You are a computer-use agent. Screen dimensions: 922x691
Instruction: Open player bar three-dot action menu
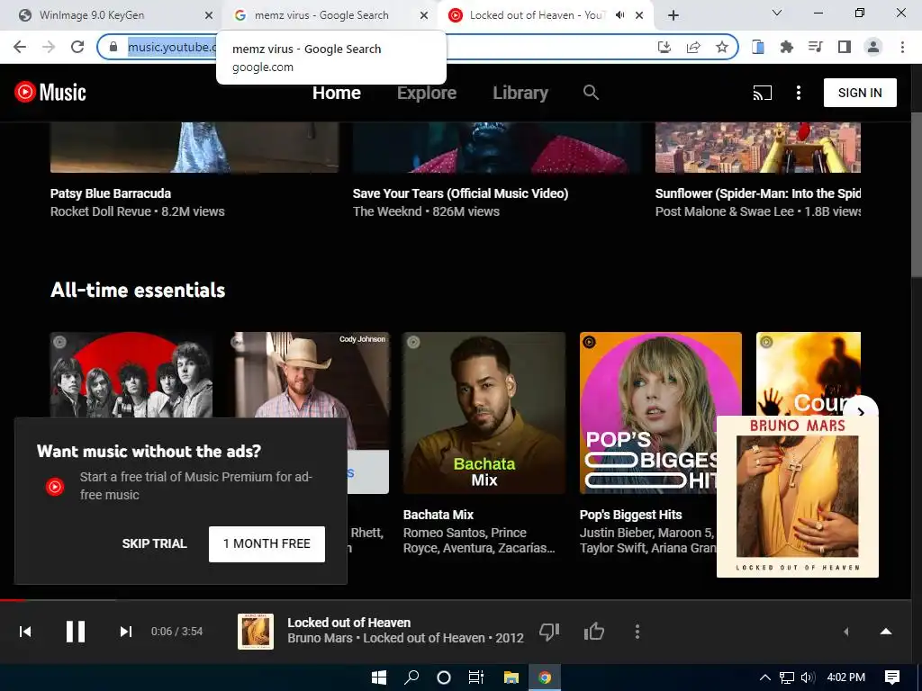(x=637, y=632)
